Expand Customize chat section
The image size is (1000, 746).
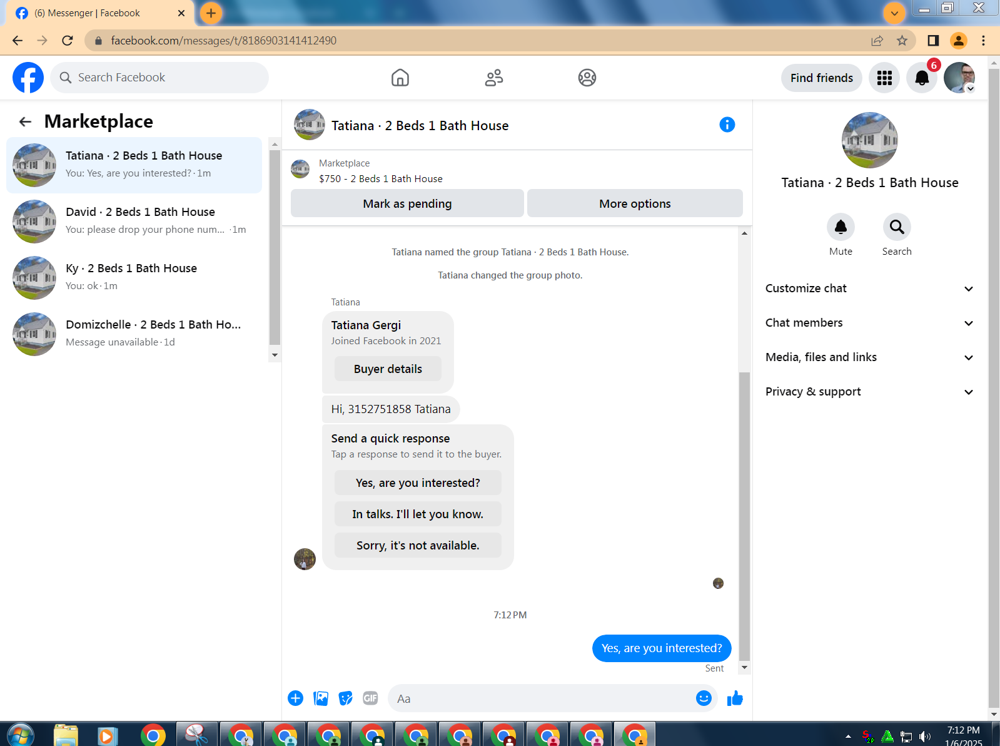(x=869, y=289)
